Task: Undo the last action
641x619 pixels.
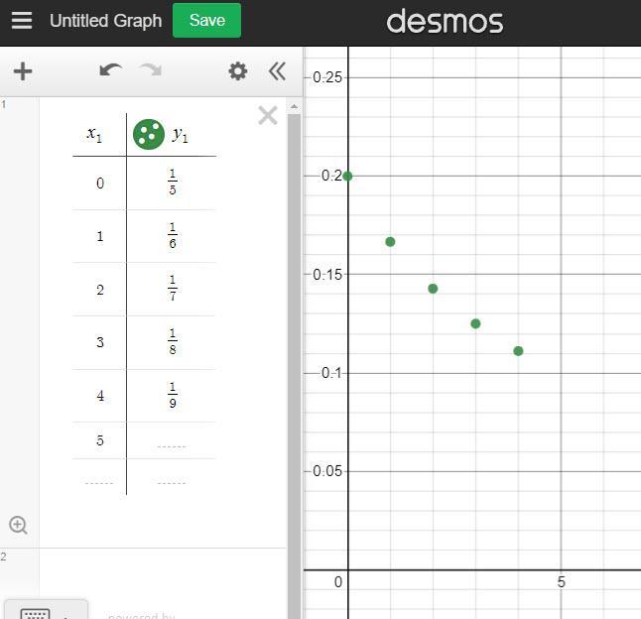Action: [110, 70]
